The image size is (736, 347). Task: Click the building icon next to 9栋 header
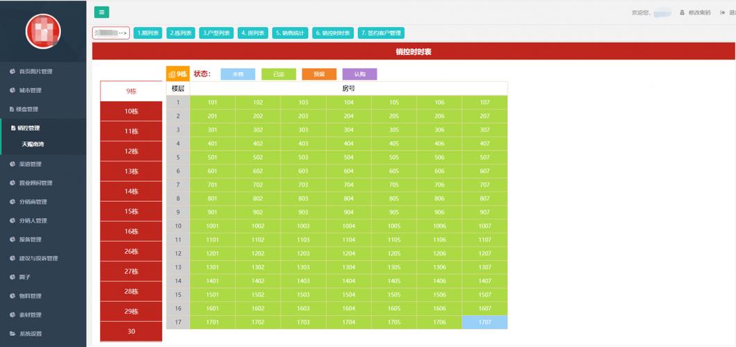[x=171, y=74]
